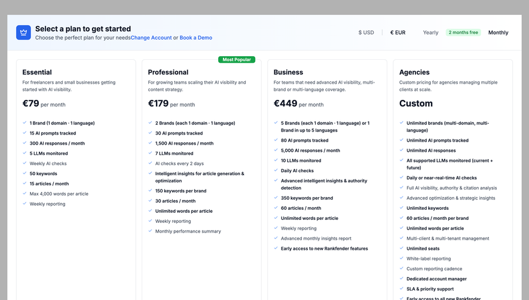Click the €179 per month price
This screenshot has width=529, height=300.
172,103
